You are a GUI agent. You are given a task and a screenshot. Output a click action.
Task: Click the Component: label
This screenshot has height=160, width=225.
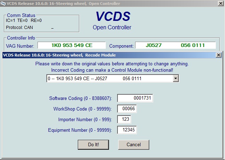[121, 46]
